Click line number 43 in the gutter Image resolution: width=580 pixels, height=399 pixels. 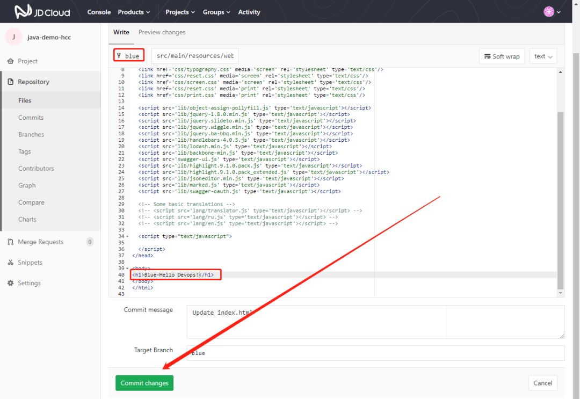121,294
